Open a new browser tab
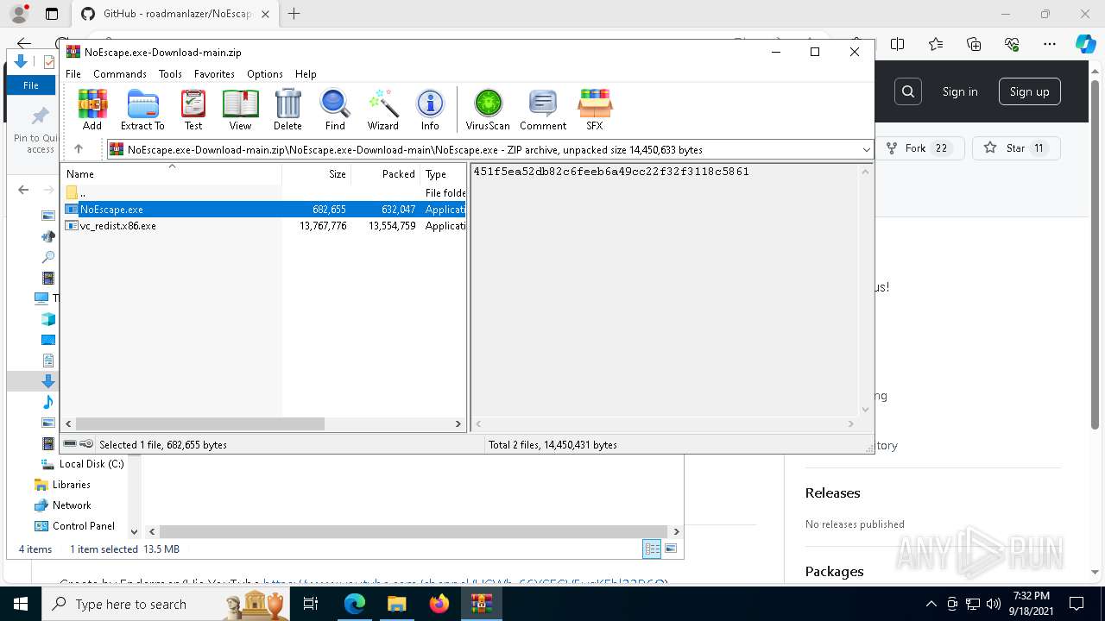 click(294, 14)
